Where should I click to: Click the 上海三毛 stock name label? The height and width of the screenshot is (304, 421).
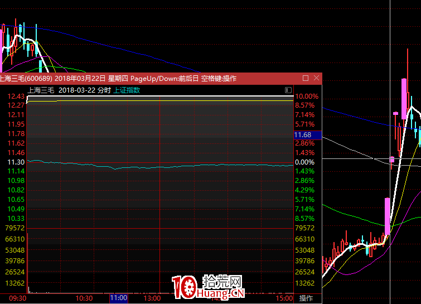[41, 90]
